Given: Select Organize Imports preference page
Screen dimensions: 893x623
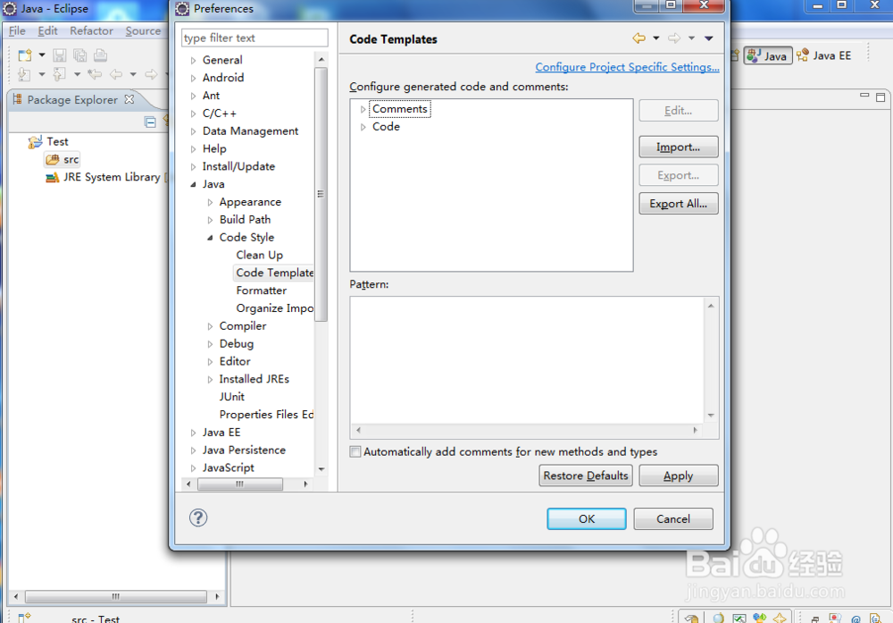Looking at the screenshot, I should (274, 307).
